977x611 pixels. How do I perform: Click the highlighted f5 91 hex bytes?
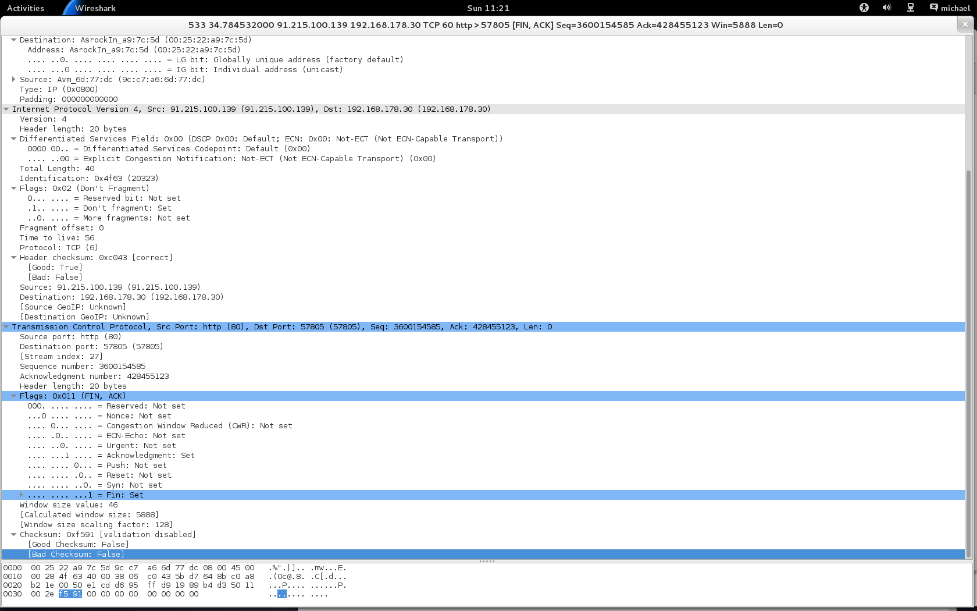[x=70, y=594]
